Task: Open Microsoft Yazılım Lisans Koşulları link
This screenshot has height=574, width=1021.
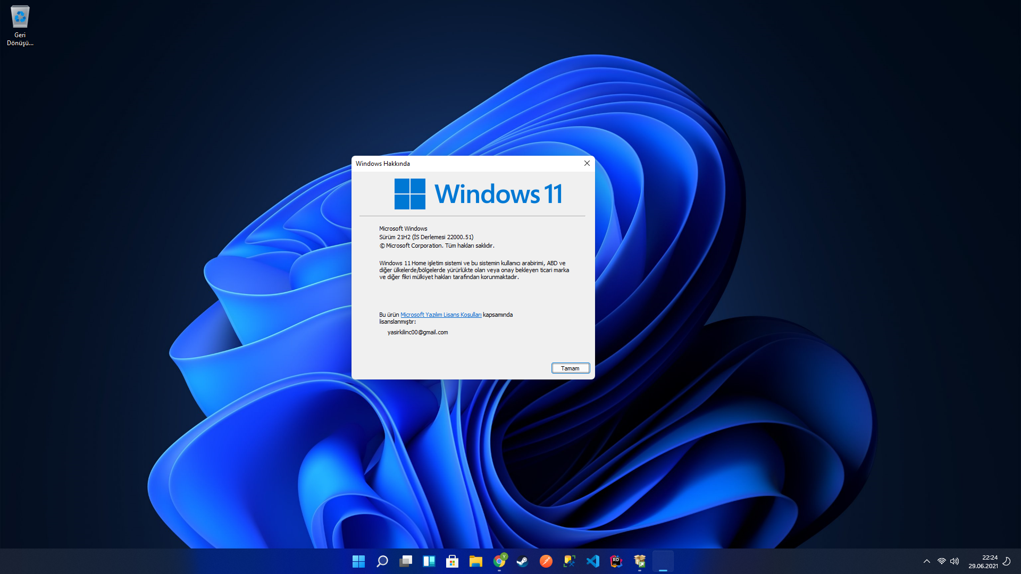Action: pyautogui.click(x=440, y=315)
